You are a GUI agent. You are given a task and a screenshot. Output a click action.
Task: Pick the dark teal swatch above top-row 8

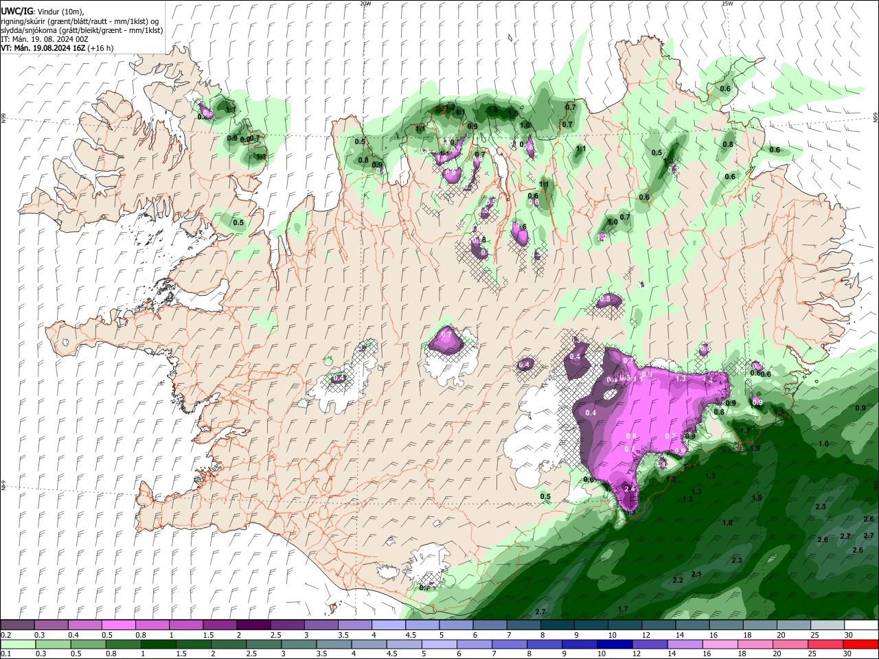[556, 625]
